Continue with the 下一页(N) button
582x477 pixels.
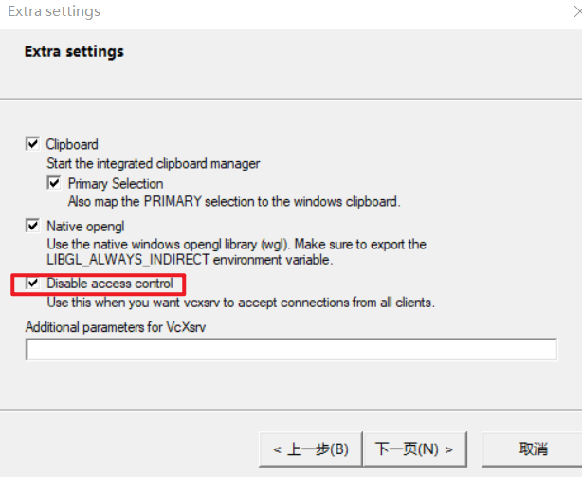tap(414, 449)
